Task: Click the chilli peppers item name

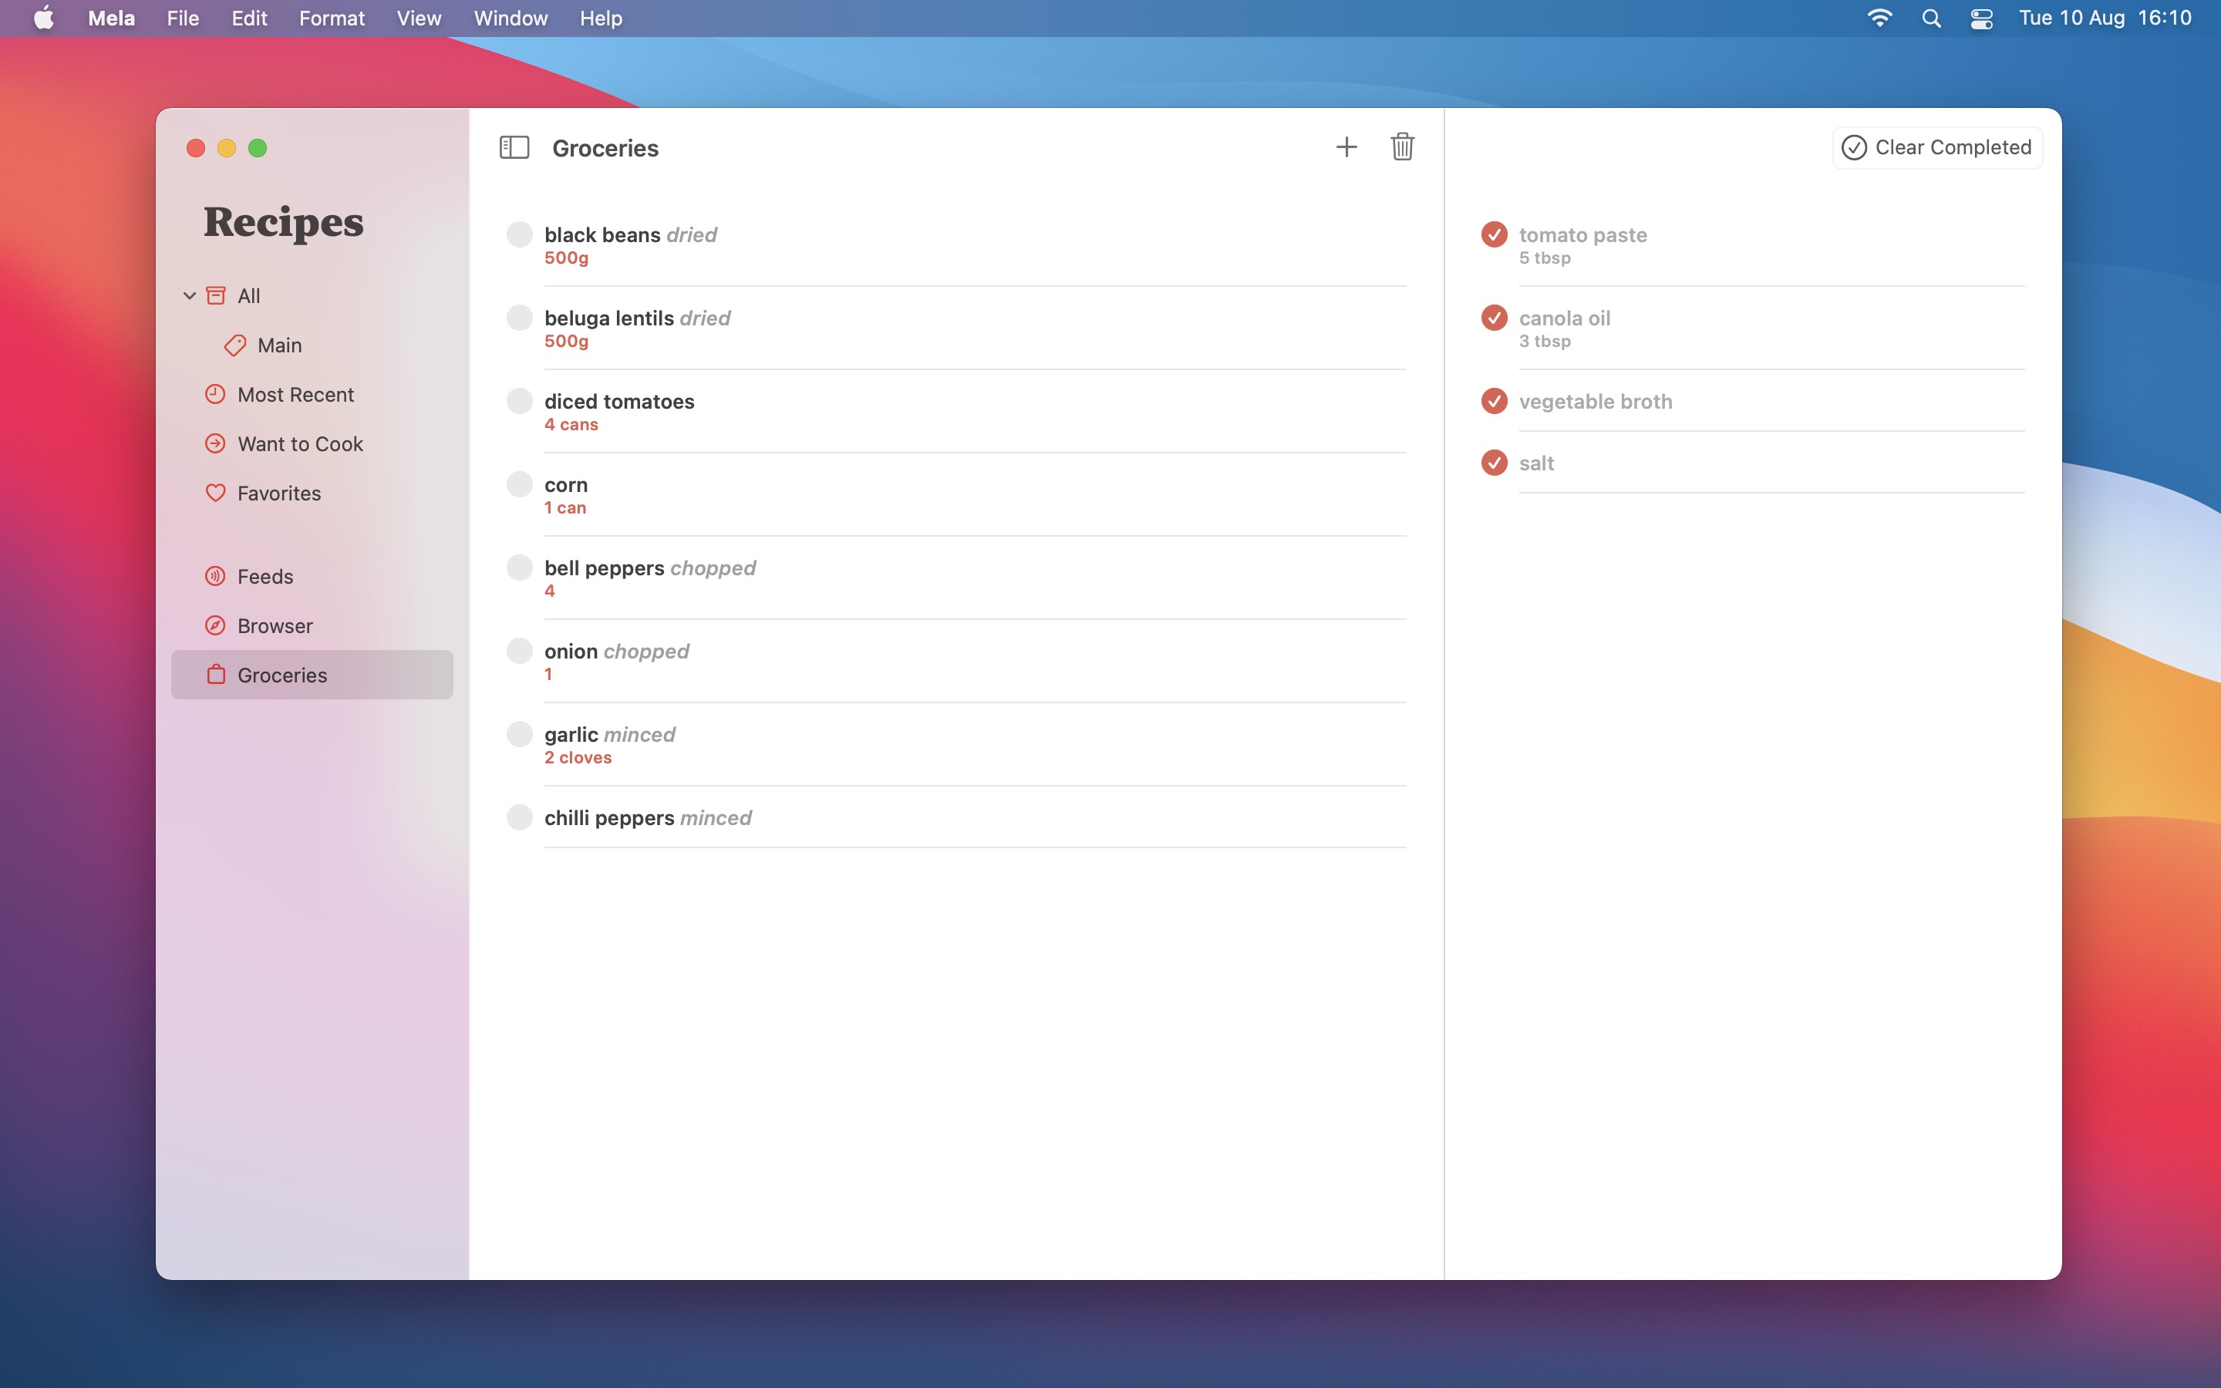Action: [609, 818]
